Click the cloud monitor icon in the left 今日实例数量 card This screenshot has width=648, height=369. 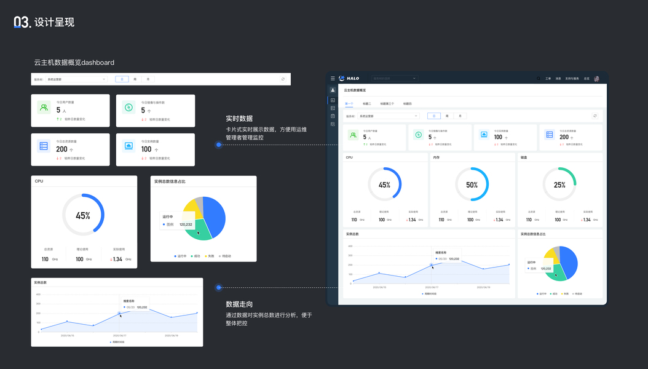pos(128,146)
